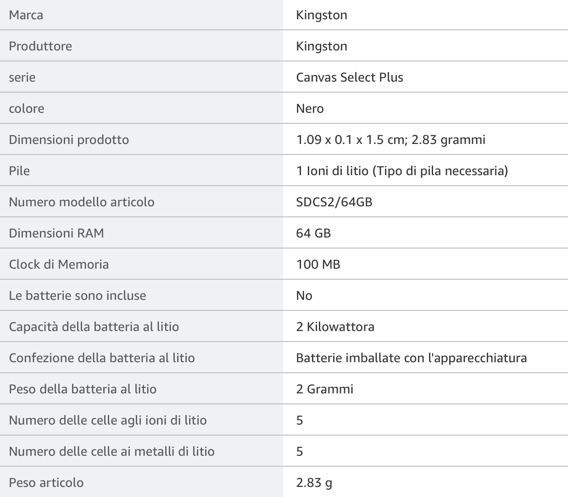Click the 2.83 g Peso articolo value
This screenshot has height=497, width=568.
[x=314, y=483]
